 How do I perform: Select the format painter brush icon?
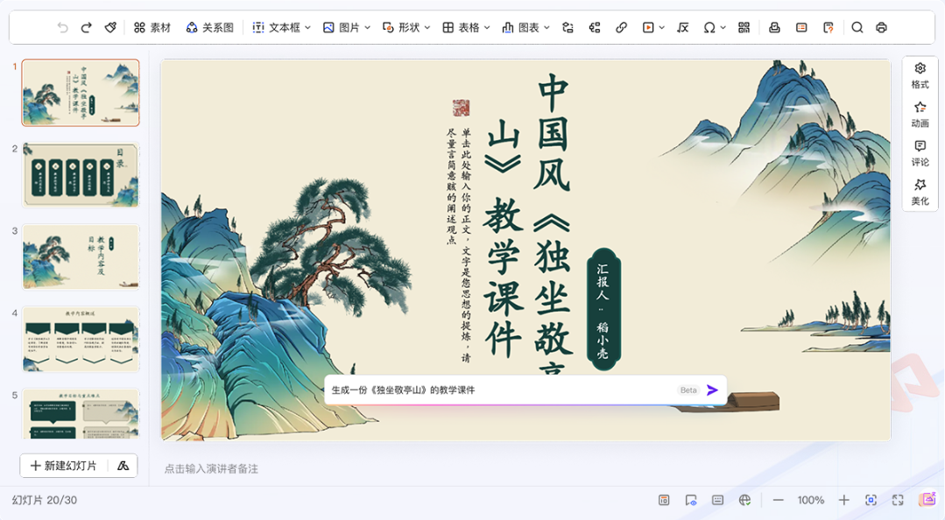(110, 28)
